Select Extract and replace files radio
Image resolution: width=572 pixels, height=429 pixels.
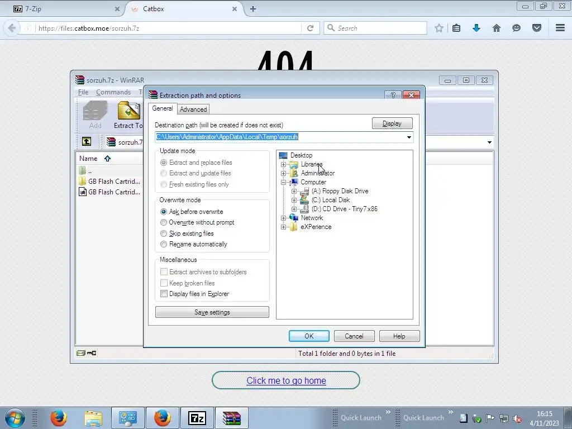(x=164, y=163)
